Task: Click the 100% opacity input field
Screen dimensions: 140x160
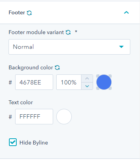Action: point(69,82)
